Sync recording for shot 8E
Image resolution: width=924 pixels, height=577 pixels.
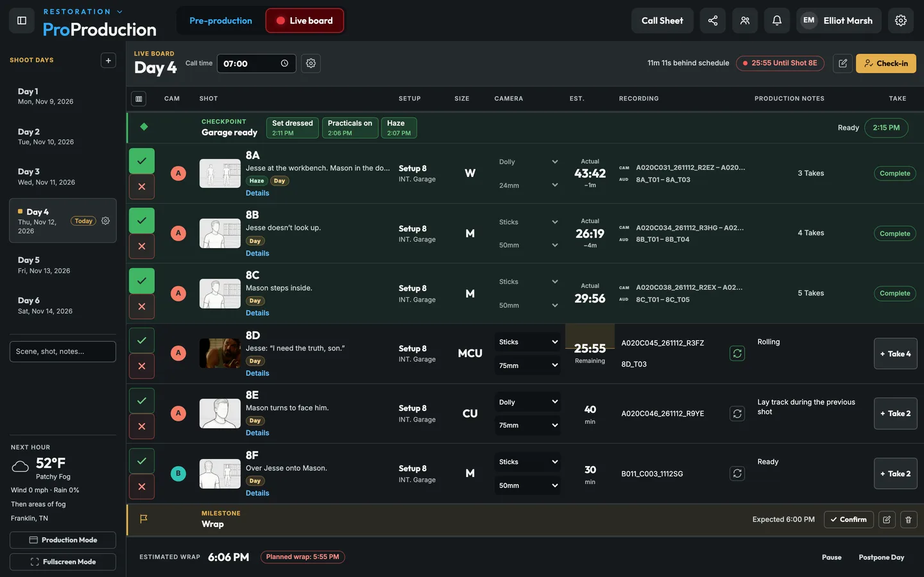click(x=737, y=414)
